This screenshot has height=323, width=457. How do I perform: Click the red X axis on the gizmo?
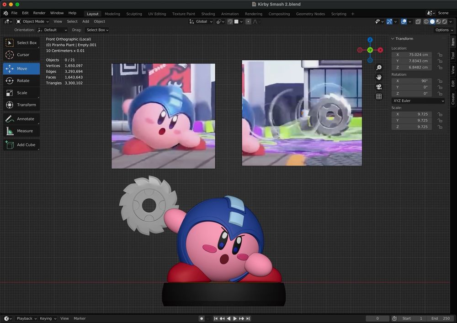point(380,50)
